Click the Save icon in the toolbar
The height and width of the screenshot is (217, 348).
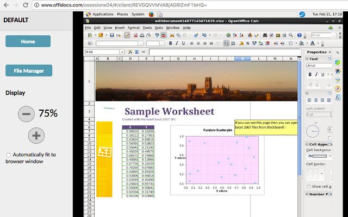point(112,35)
